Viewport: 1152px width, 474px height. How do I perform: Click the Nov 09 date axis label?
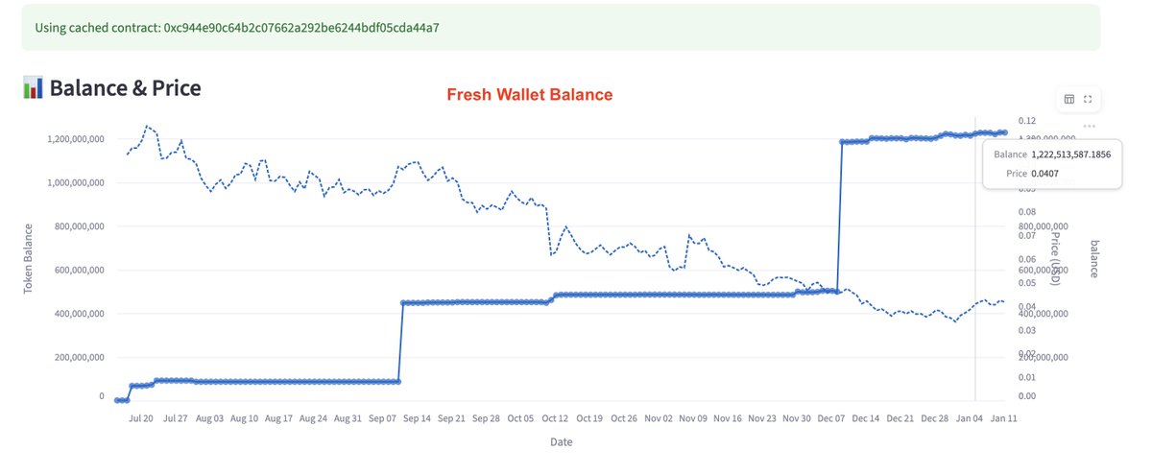692,419
